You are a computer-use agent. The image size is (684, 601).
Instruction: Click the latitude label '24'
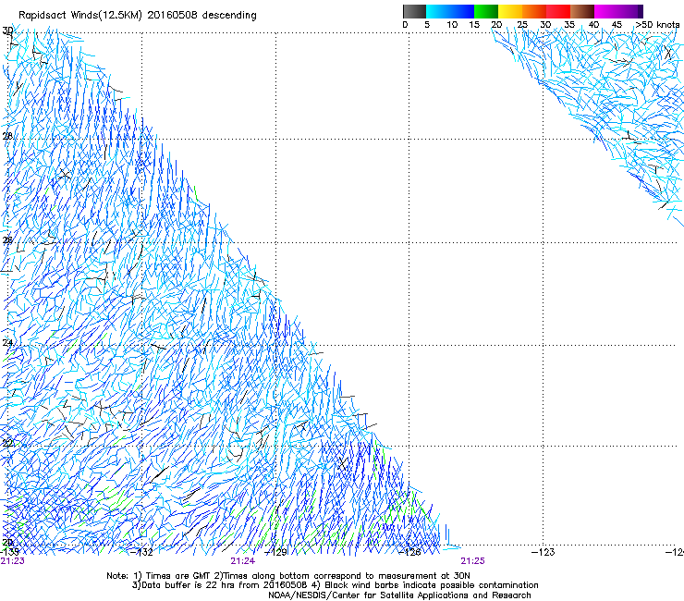coord(7,343)
